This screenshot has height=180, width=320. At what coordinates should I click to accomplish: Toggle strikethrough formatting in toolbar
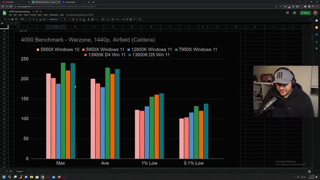80,19
